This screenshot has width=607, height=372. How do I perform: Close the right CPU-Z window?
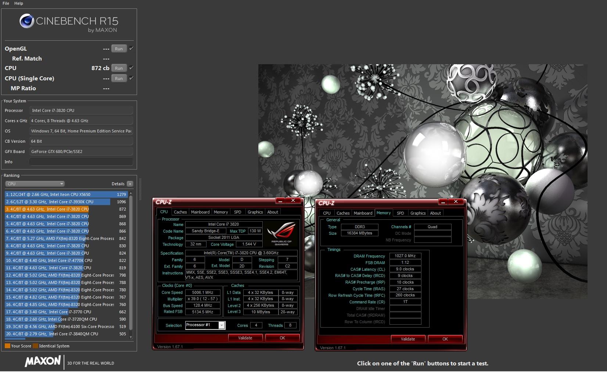click(x=456, y=202)
